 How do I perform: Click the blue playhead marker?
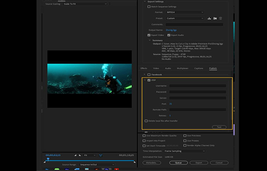(48, 159)
